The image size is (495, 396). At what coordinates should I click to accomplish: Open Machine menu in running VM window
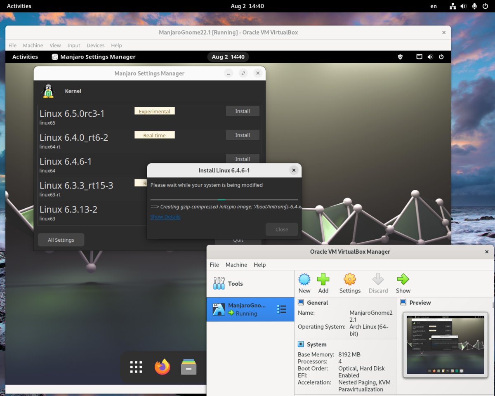pyautogui.click(x=33, y=45)
